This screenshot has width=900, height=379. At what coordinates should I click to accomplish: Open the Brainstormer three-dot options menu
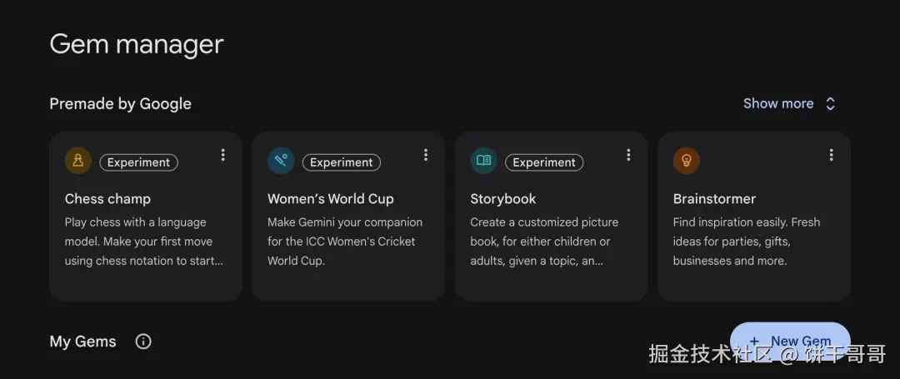pyautogui.click(x=831, y=155)
